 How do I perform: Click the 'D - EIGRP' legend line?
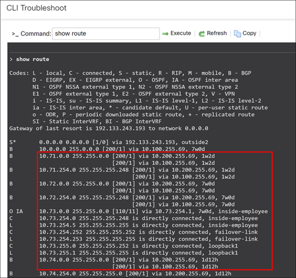[x=135, y=80]
